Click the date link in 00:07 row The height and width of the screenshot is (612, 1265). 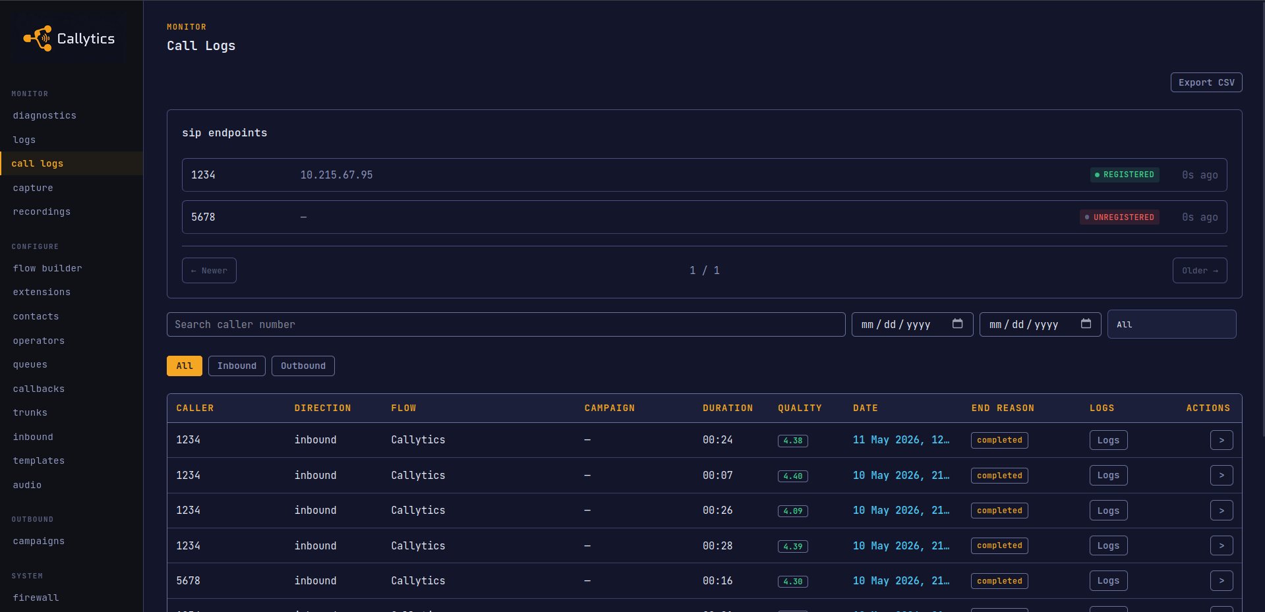[901, 476]
